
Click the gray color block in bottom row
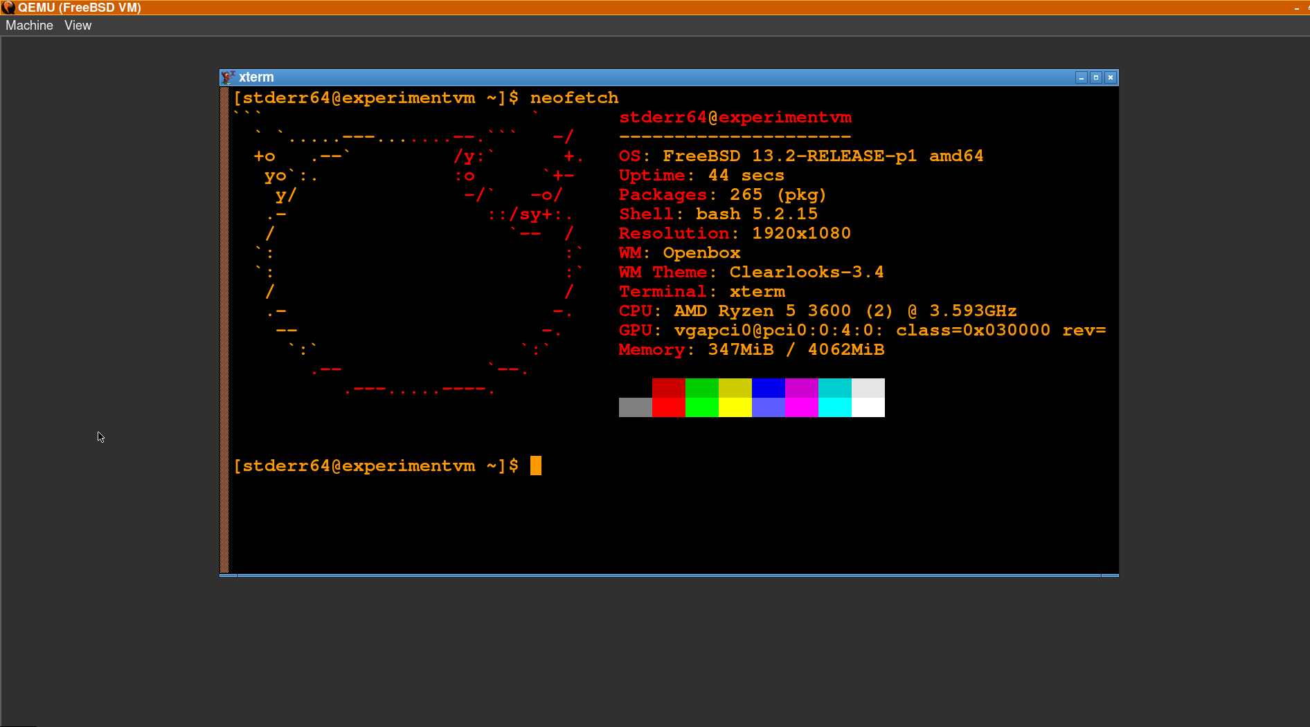[635, 407]
